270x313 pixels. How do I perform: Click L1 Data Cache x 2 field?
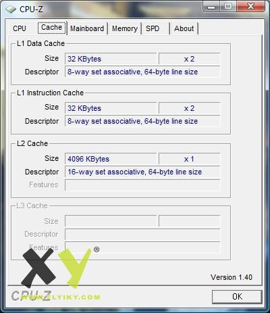point(189,59)
